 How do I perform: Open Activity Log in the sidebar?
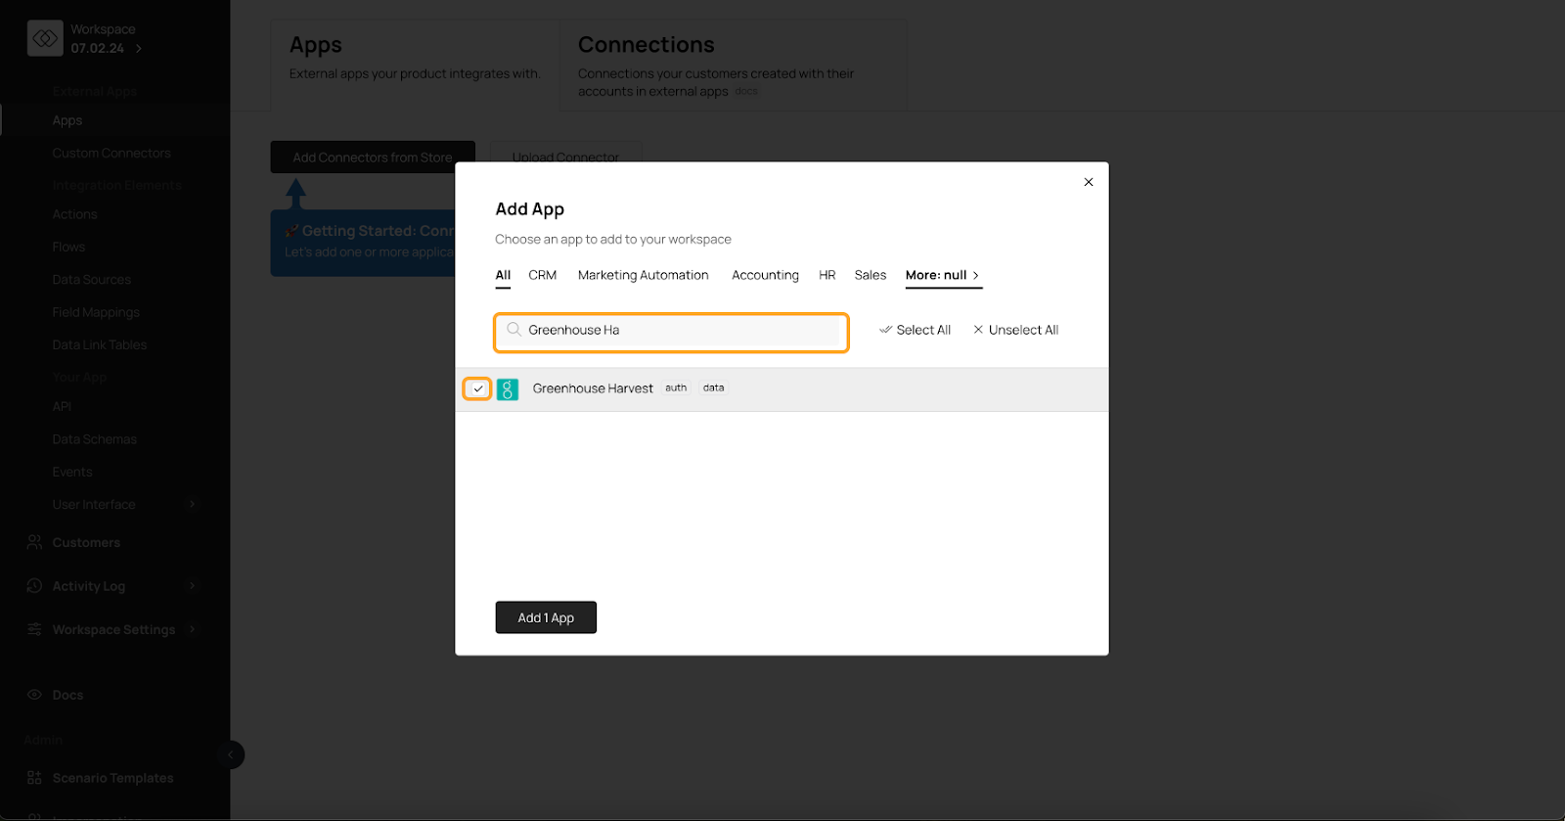(89, 586)
